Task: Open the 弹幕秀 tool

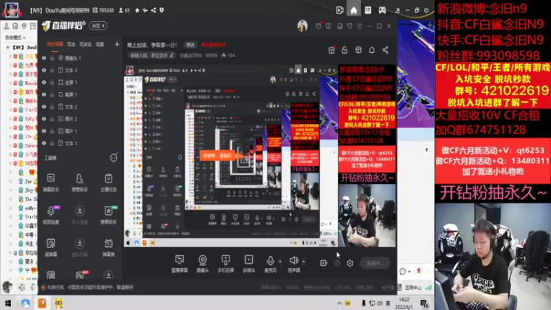Action: pos(108,247)
